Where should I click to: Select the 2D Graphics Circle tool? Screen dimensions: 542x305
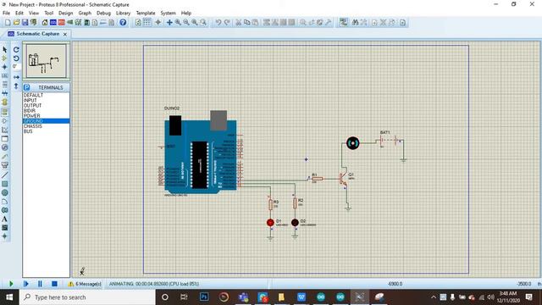click(5, 192)
